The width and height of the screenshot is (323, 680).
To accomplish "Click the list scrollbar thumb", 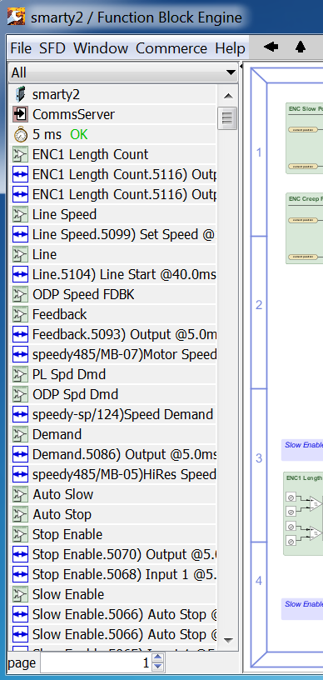I will click(228, 117).
